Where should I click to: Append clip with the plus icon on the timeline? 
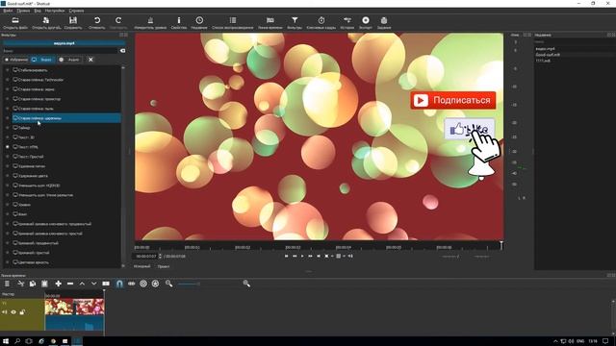(x=58, y=284)
